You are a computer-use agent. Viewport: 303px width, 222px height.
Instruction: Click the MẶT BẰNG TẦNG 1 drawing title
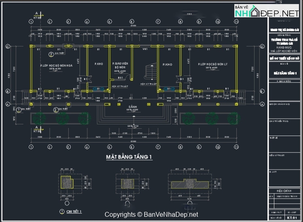tap(129, 157)
